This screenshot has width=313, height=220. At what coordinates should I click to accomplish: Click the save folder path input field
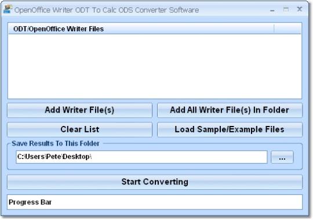141,157
